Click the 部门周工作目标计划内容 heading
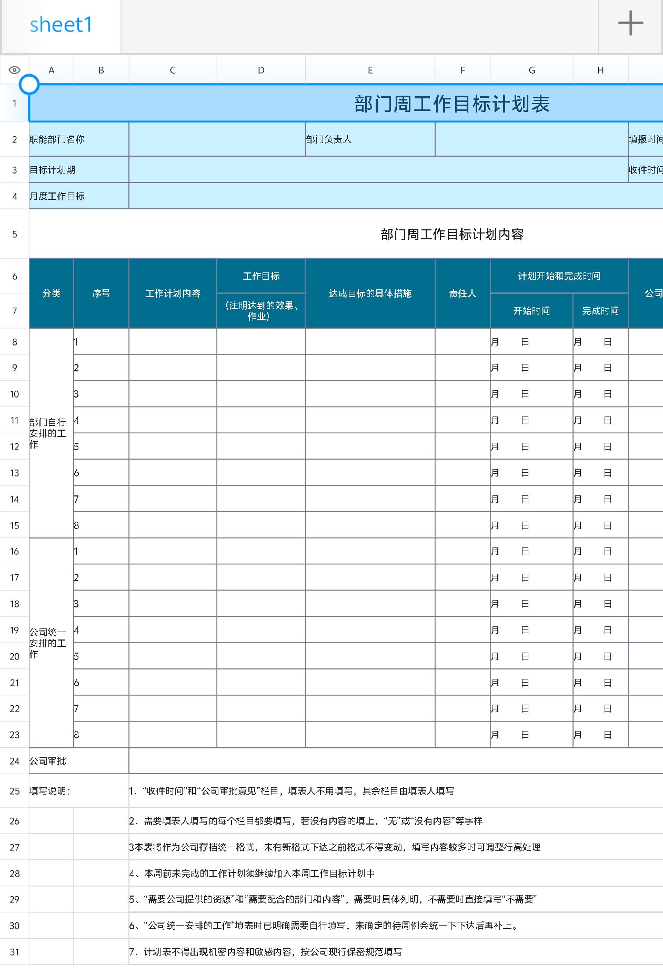 pos(452,235)
